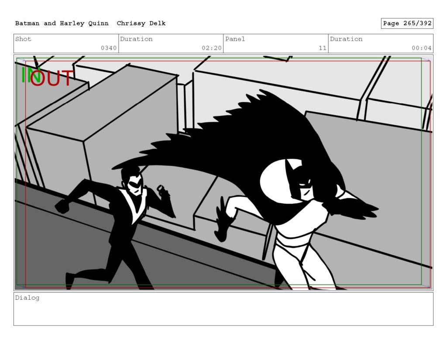Click the 'Dialog' label
Image resolution: width=447 pixels, height=346 pixels.
coord(27,298)
